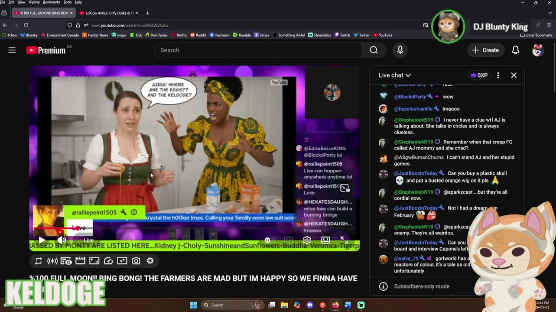Open the Twitch bookmark

[x=342, y=35]
